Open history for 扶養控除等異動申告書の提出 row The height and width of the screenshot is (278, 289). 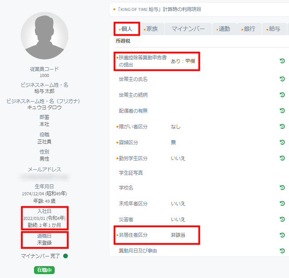click(x=282, y=61)
